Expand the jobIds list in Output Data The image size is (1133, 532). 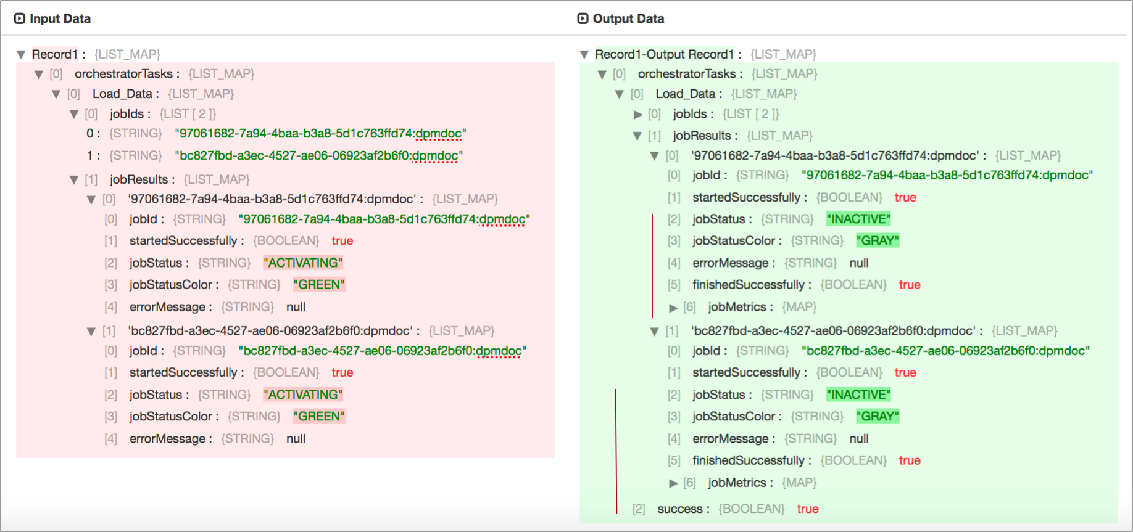[x=638, y=115]
